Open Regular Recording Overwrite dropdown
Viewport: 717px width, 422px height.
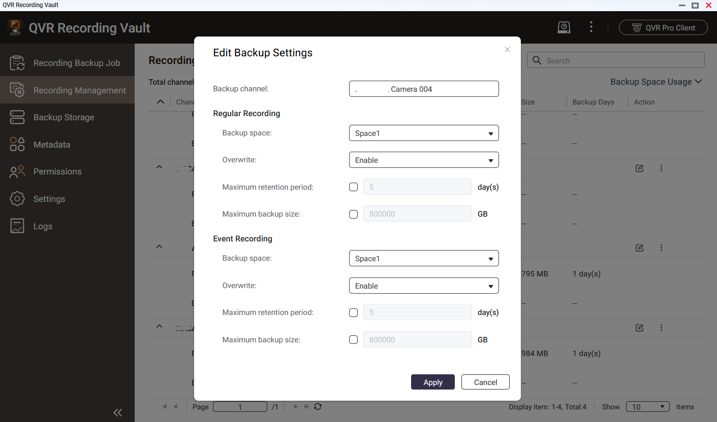click(x=424, y=160)
